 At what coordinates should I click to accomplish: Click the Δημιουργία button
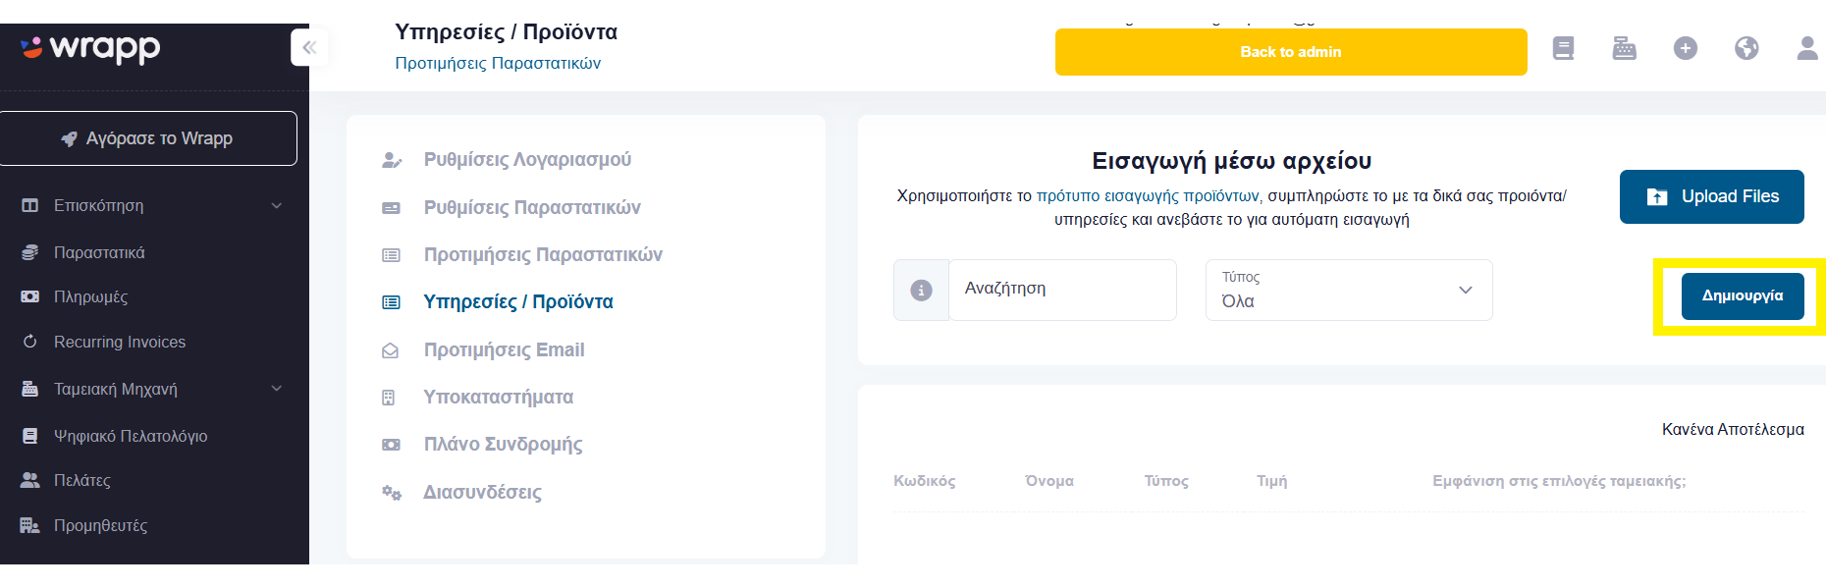click(x=1743, y=295)
